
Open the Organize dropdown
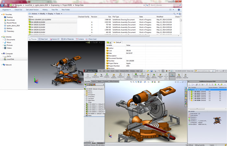tap(6, 10)
